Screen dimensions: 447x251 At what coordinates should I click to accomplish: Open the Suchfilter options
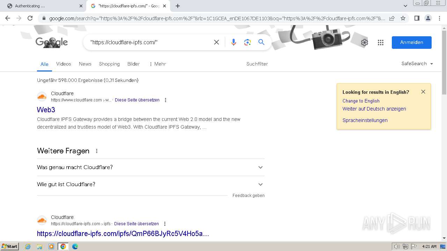coord(257,64)
